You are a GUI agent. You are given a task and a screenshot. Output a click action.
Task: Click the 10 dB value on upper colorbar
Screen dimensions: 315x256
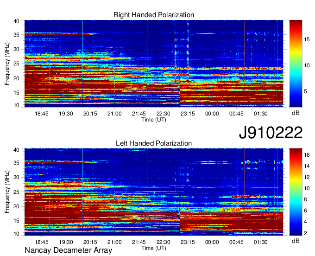tap(307, 65)
